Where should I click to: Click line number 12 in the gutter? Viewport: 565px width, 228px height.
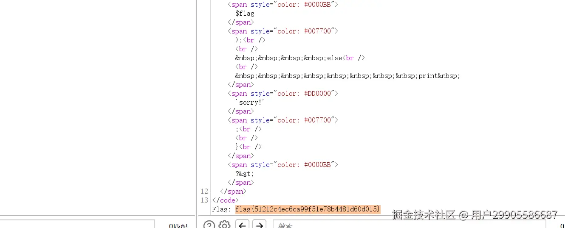coord(204,192)
